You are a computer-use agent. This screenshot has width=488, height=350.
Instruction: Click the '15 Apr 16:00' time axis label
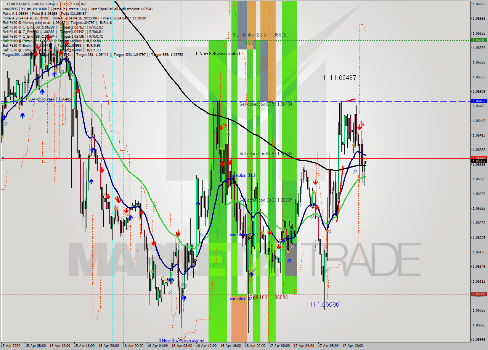tap(84, 346)
